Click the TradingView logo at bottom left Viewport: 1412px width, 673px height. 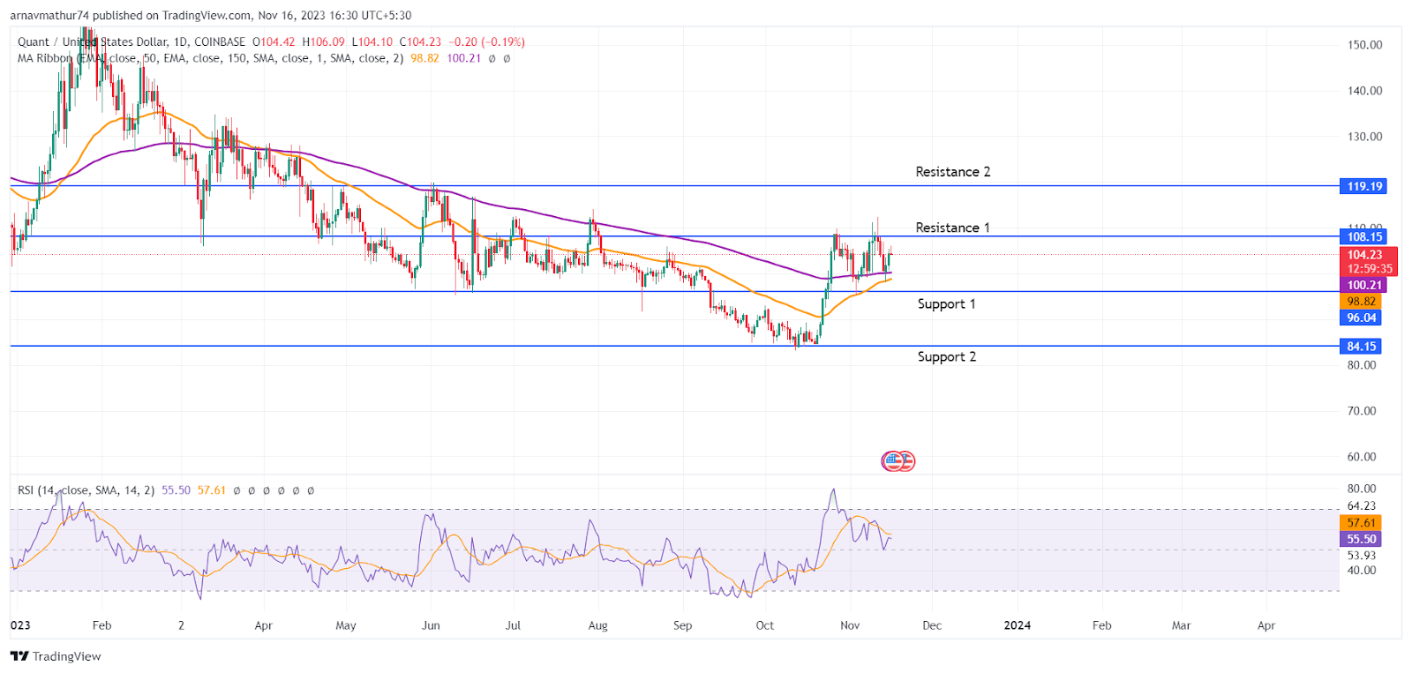coord(56,656)
